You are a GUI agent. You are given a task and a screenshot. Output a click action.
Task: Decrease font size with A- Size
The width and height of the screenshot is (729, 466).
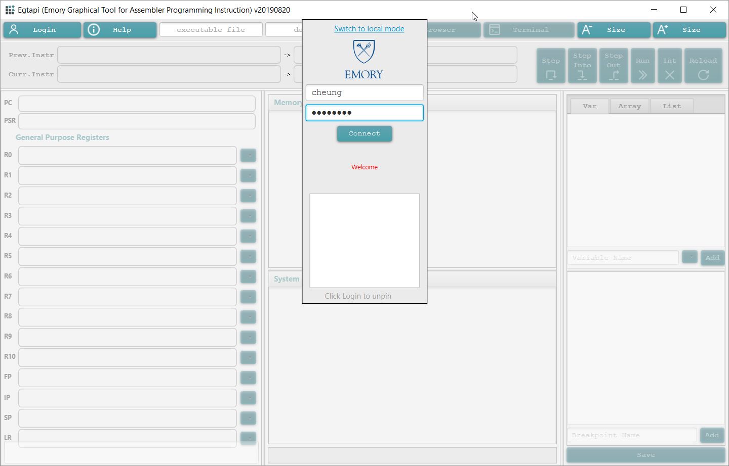(x=614, y=30)
